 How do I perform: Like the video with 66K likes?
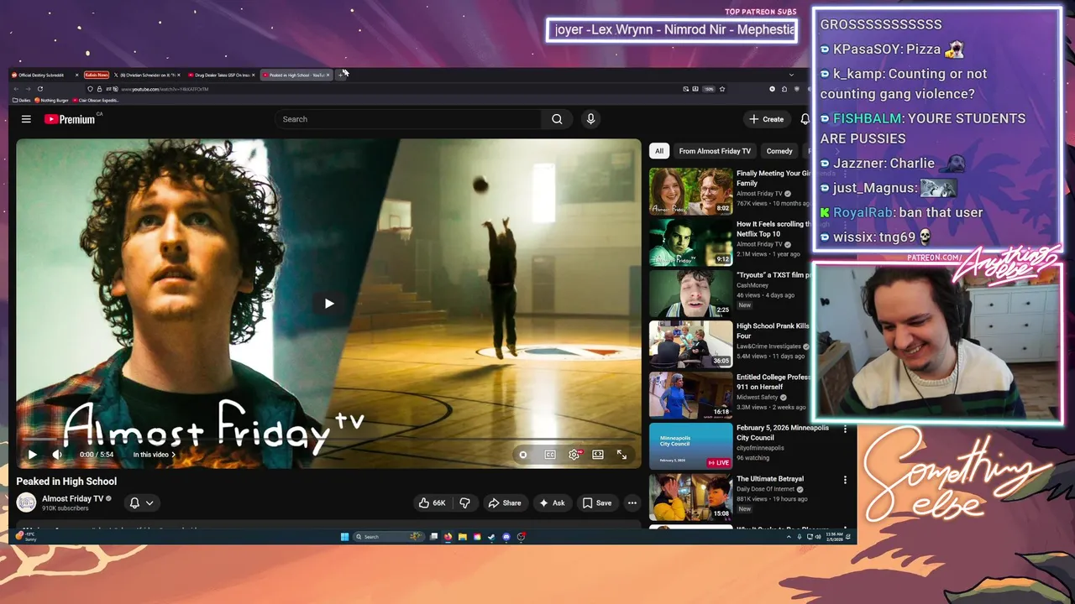(x=433, y=502)
